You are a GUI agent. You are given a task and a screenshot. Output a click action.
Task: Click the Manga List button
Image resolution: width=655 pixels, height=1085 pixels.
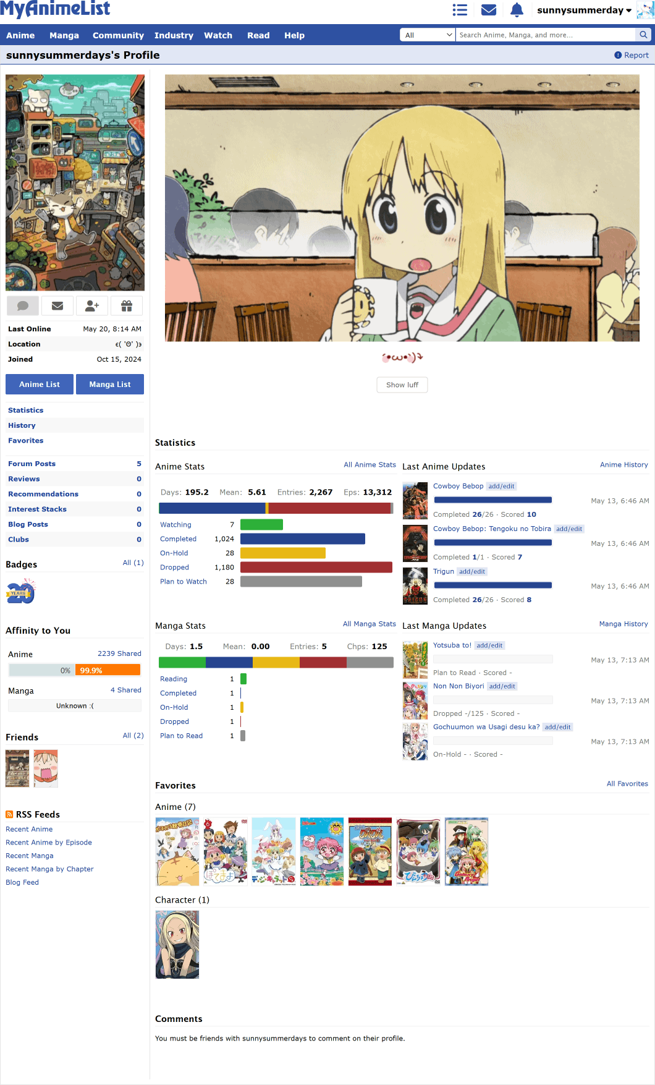110,384
